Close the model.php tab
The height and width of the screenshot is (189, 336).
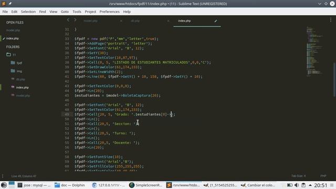coord(121,21)
